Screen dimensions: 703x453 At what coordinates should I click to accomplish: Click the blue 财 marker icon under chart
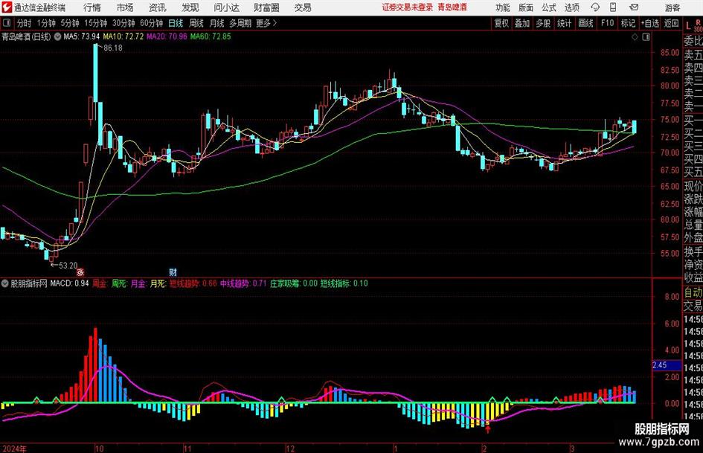173,272
